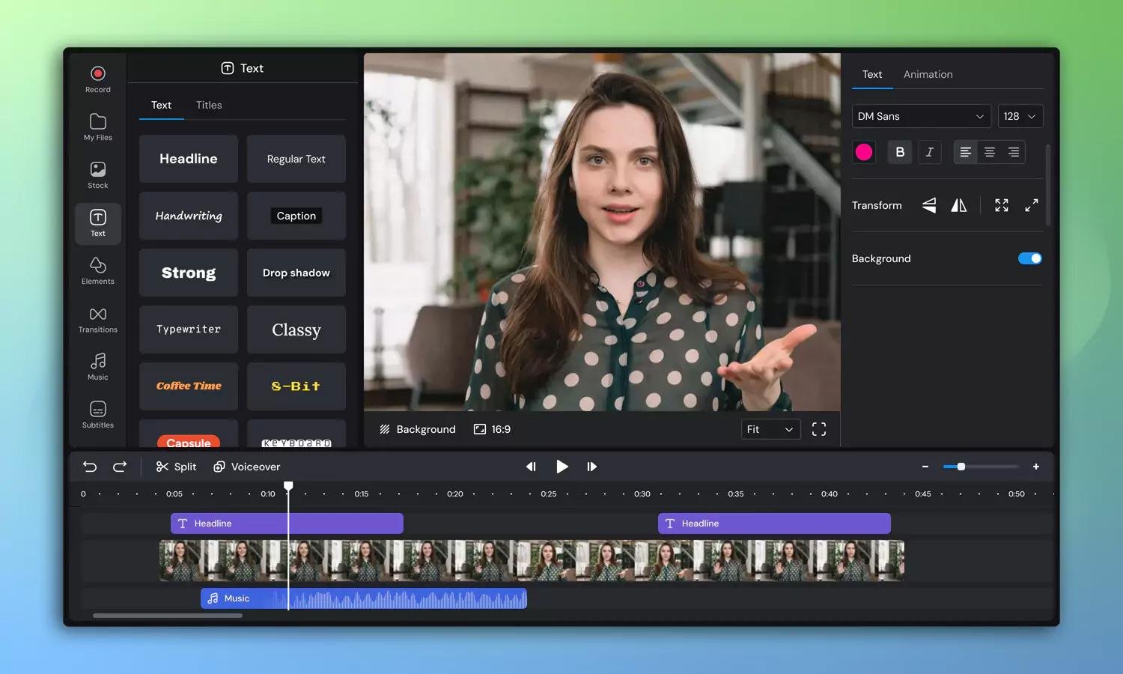Skip to the previous frame
The image size is (1123, 674).
(x=531, y=467)
